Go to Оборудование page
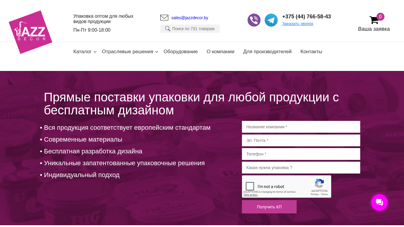 click(181, 52)
